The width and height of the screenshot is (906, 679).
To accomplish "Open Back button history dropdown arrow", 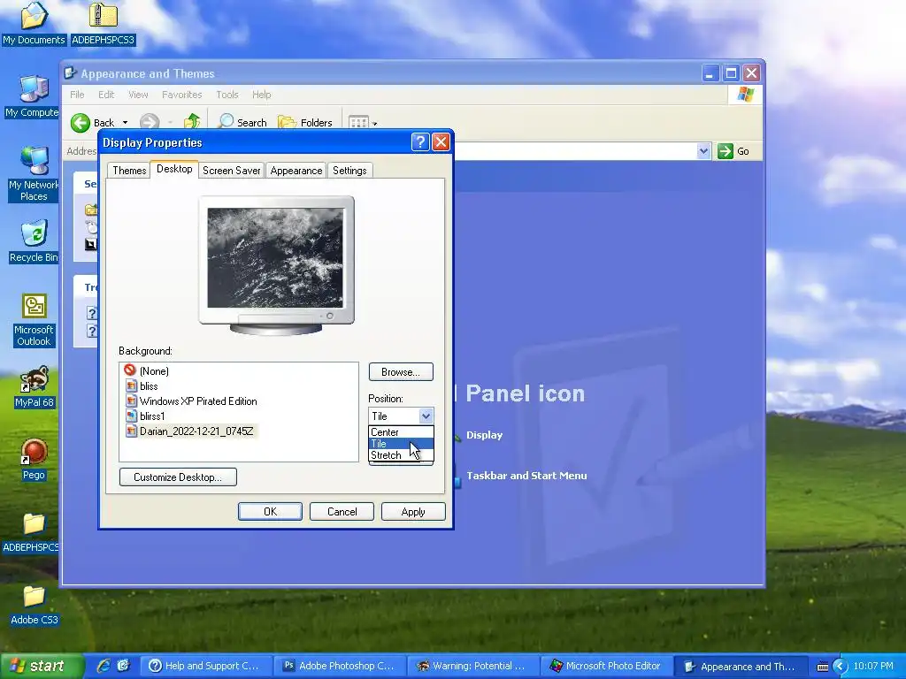I will pos(125,122).
